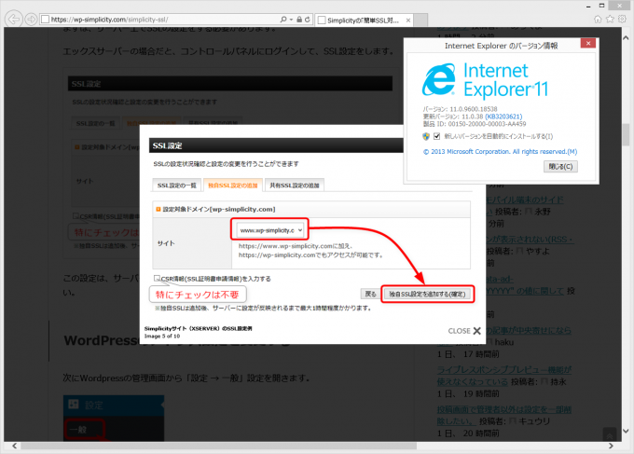Open the 投稿画面で管理者以外 forum link
The image size is (634, 454).
[503, 415]
